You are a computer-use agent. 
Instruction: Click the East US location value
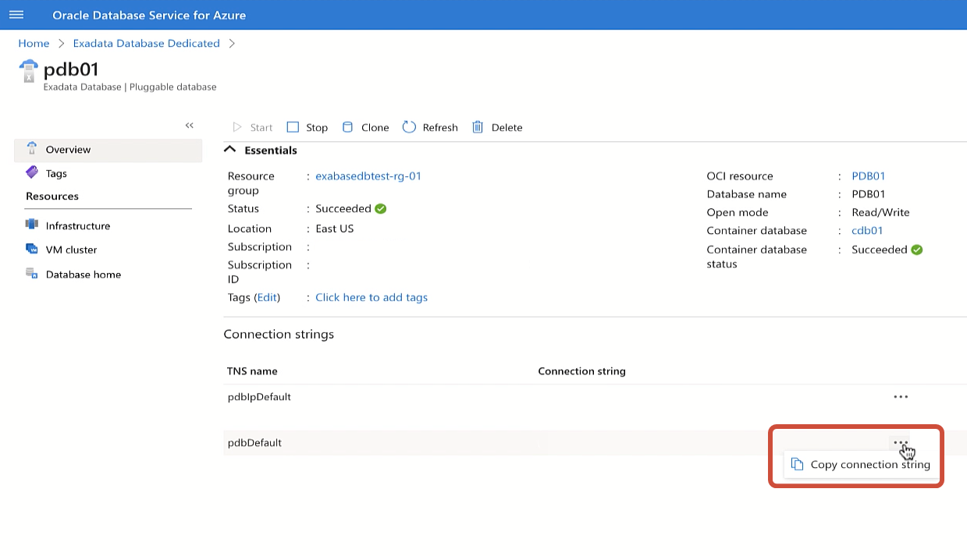pos(335,228)
